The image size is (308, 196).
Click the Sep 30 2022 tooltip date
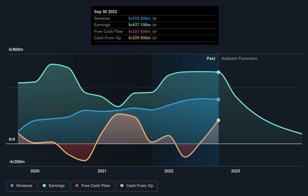click(x=105, y=12)
